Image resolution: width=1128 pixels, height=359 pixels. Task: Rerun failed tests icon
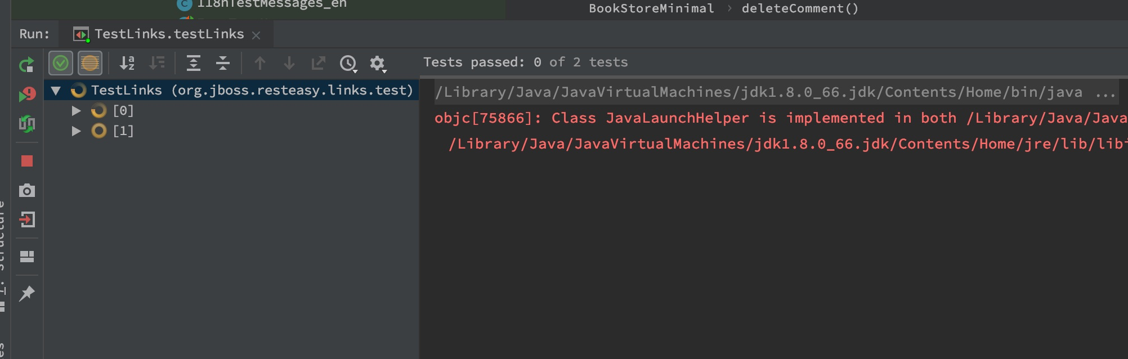tap(26, 94)
